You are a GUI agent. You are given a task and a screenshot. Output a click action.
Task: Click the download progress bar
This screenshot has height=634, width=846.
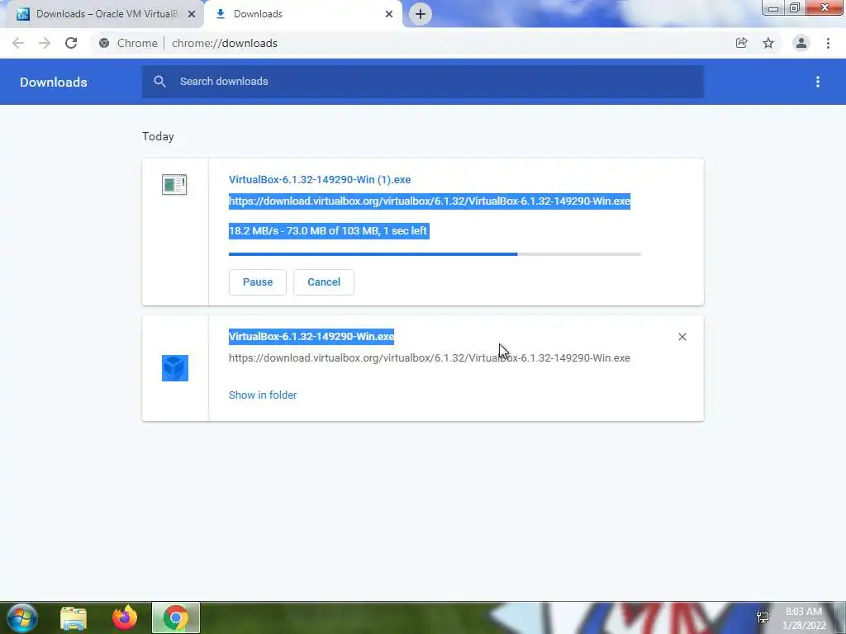pyautogui.click(x=435, y=254)
